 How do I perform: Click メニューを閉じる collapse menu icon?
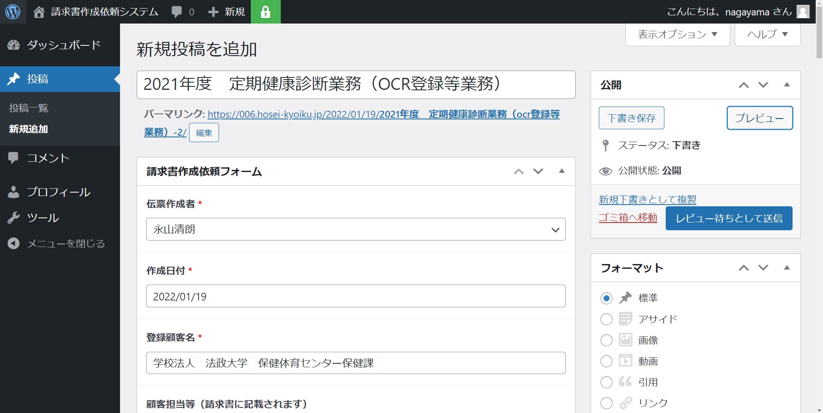14,244
